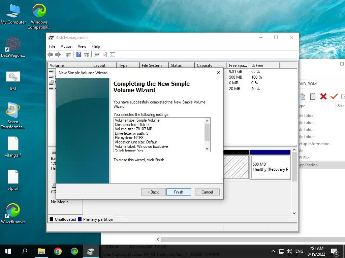Click the blue Primary partition legend swatch

pyautogui.click(x=80, y=219)
